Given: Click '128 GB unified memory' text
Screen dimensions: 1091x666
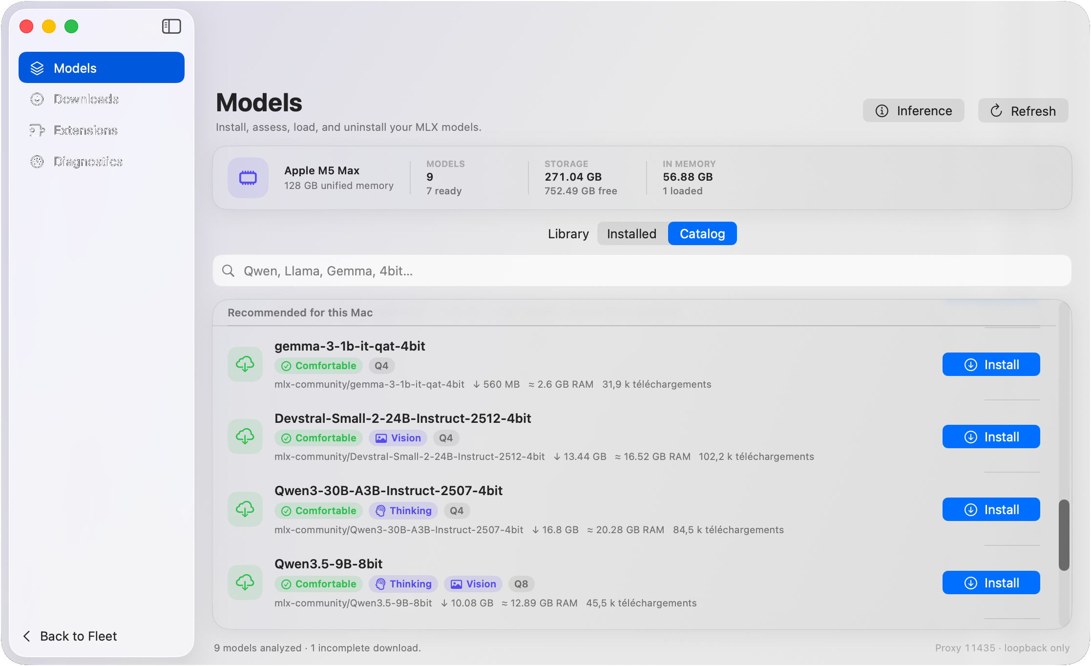Looking at the screenshot, I should [339, 186].
